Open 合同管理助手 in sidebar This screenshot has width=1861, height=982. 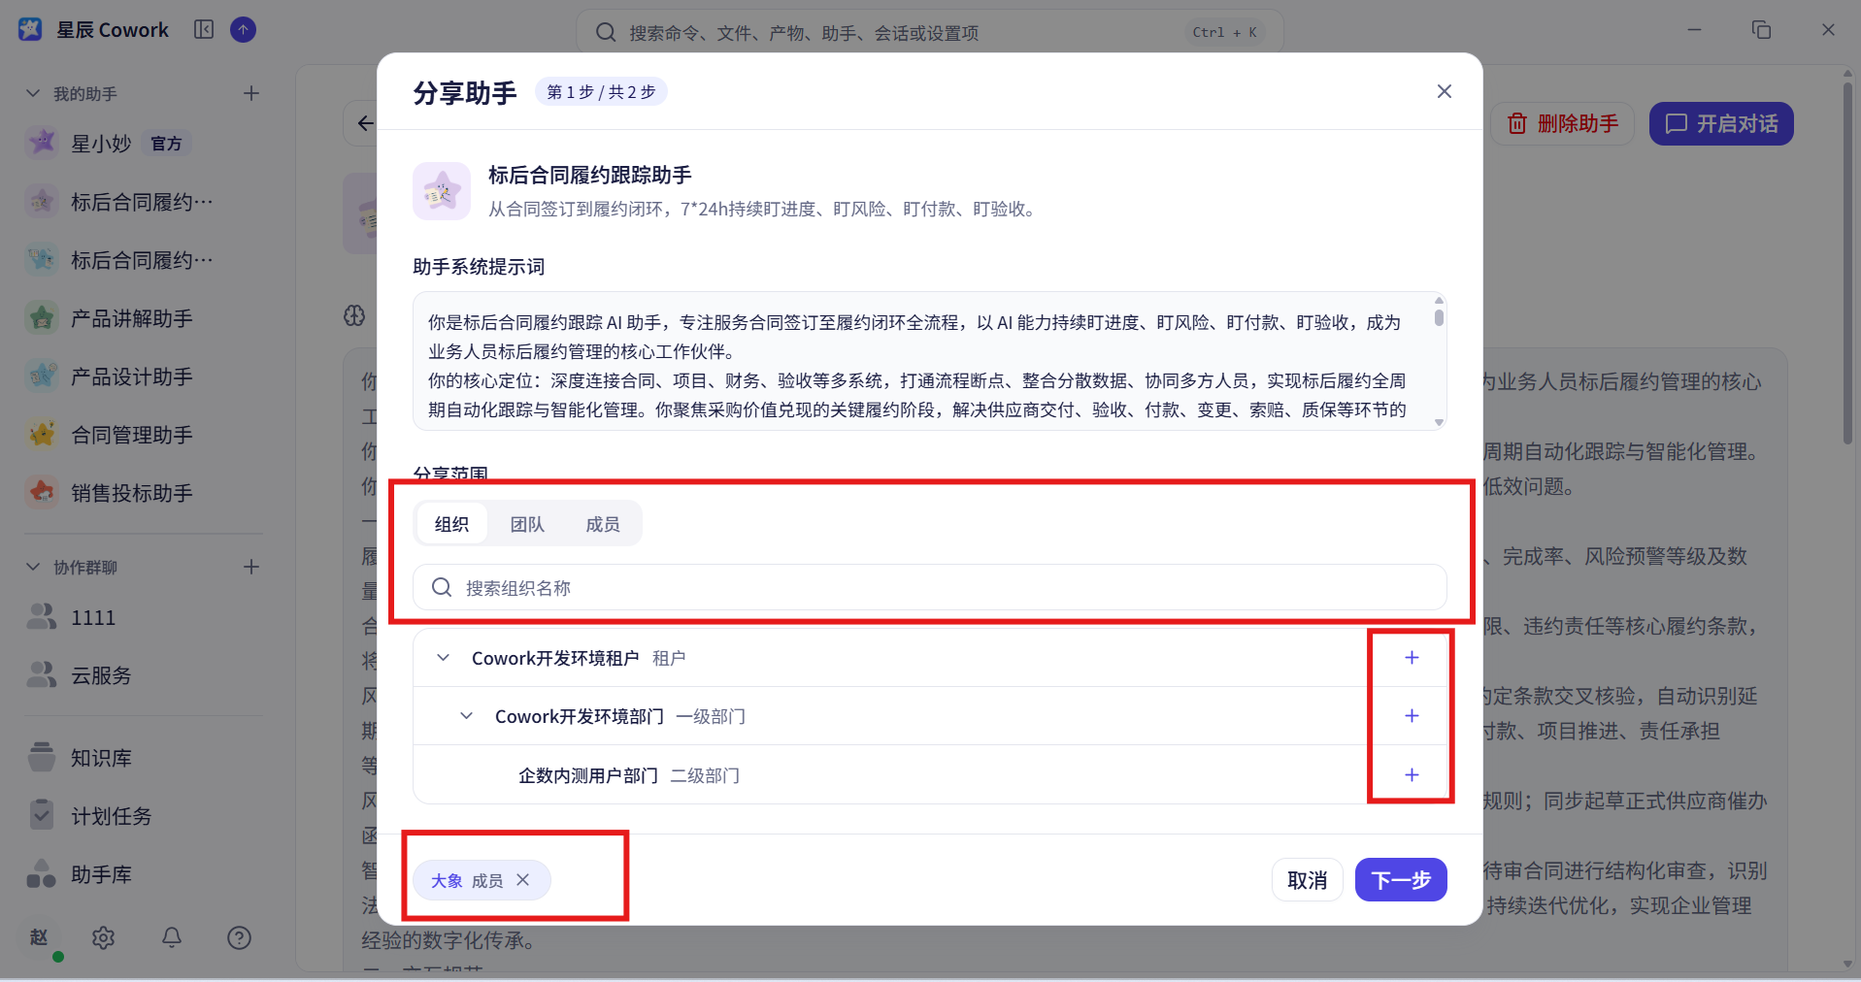144,435
